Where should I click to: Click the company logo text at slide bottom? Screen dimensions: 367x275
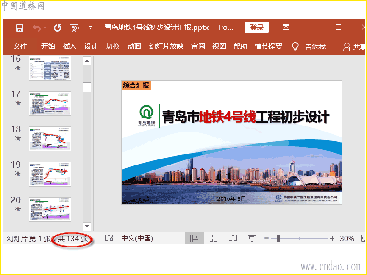(306, 198)
